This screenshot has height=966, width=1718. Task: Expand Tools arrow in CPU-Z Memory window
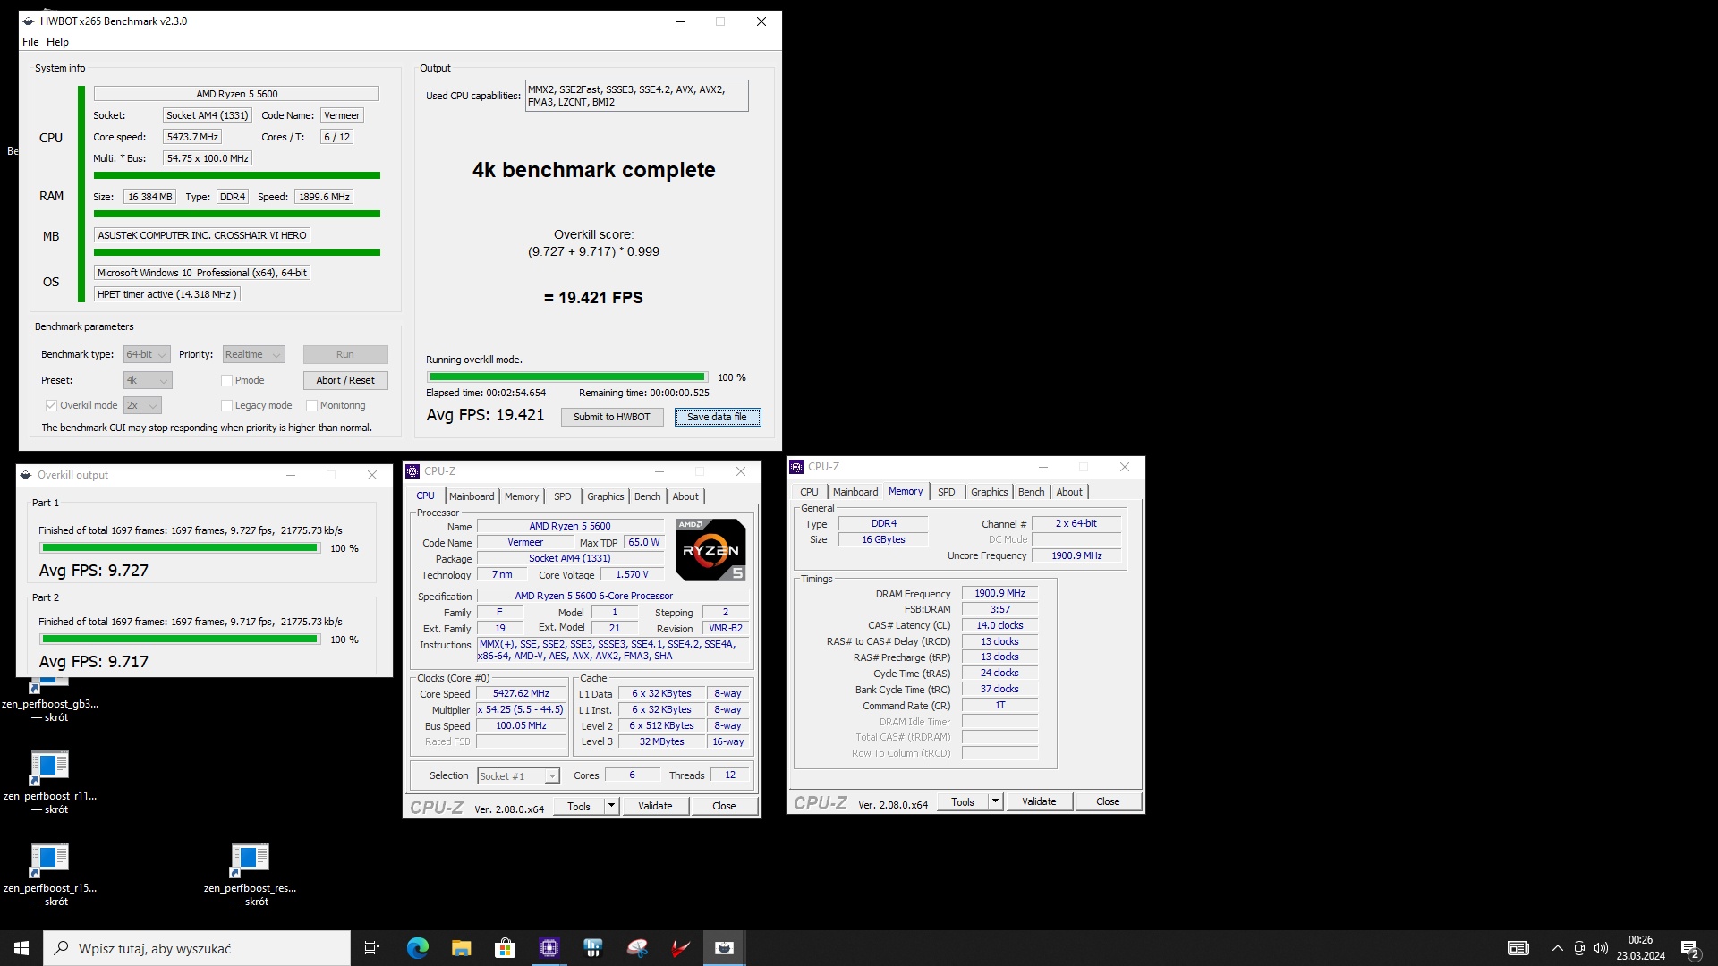pyautogui.click(x=995, y=801)
